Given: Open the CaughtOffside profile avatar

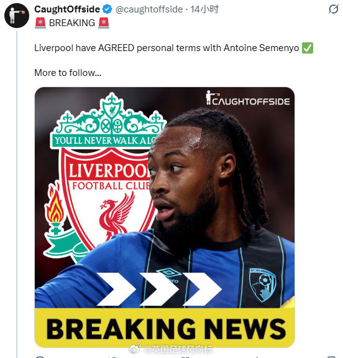Looking at the screenshot, I should [x=17, y=16].
